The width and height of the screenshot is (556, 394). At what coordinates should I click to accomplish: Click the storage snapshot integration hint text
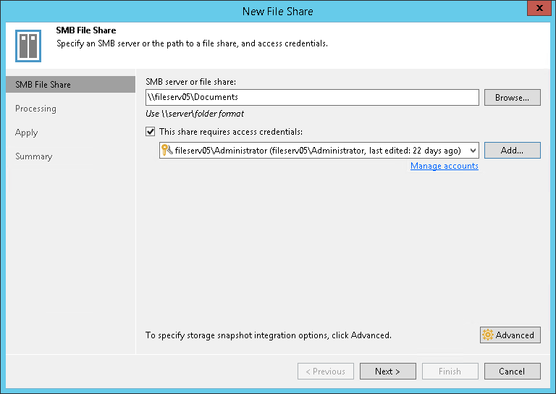[x=269, y=335]
